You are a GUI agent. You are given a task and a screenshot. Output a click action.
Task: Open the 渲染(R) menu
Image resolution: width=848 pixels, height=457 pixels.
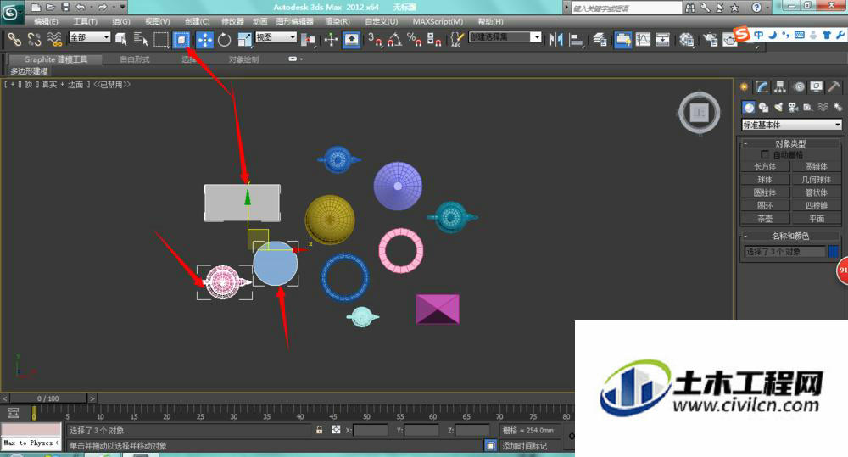[338, 22]
